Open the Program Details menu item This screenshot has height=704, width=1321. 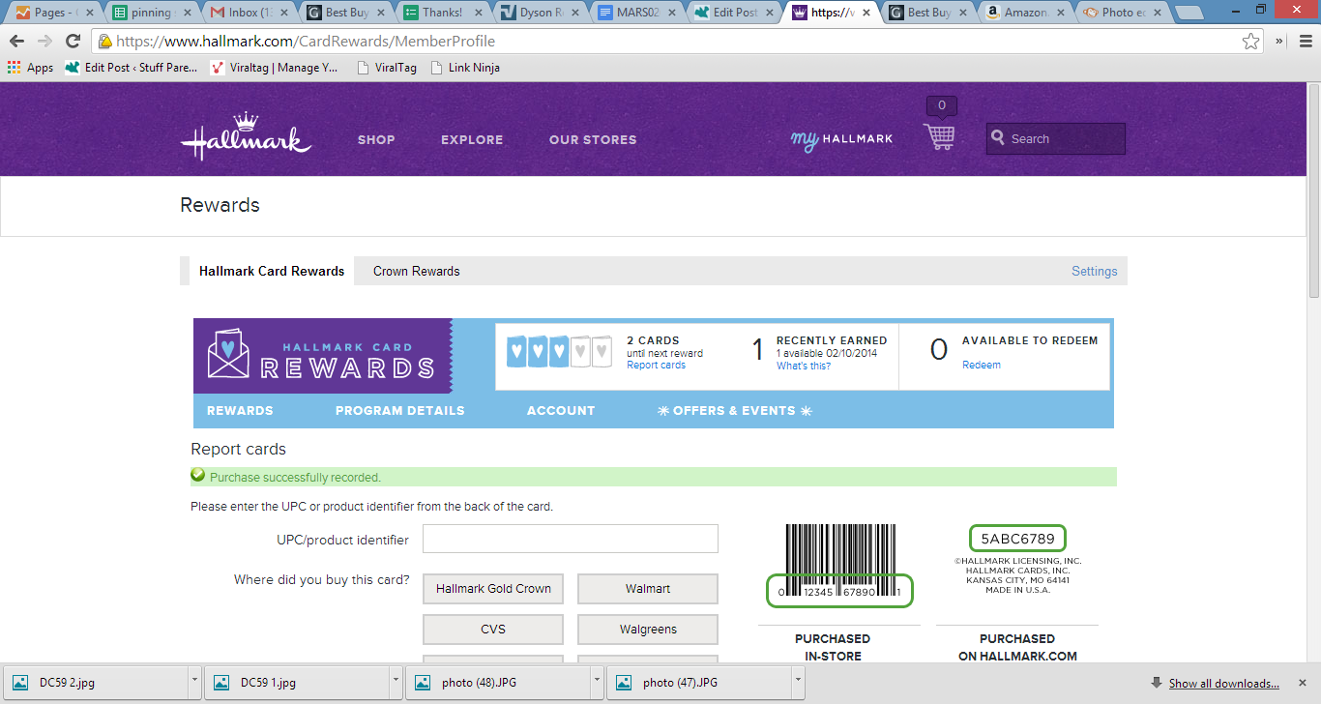(399, 410)
